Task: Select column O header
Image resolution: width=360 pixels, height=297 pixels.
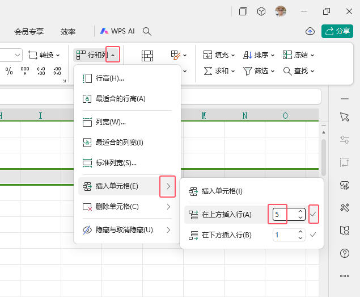Action: (x=285, y=115)
